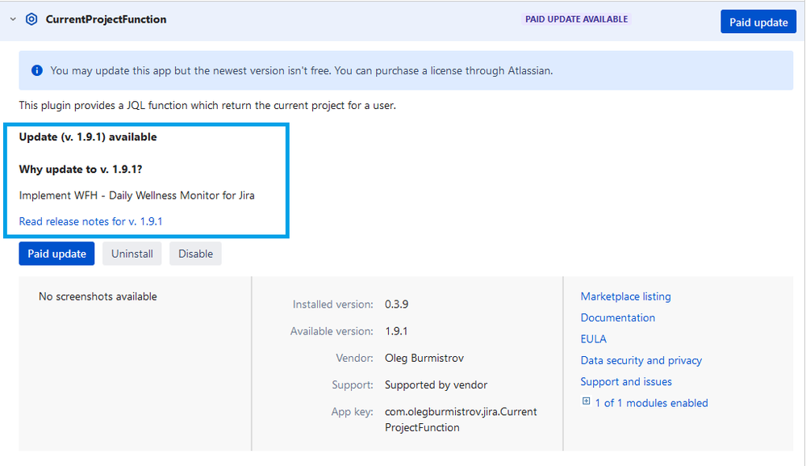This screenshot has height=466, width=806.
Task: Collapse the CurrentProjectFunction app row chevron
Action: point(13,19)
